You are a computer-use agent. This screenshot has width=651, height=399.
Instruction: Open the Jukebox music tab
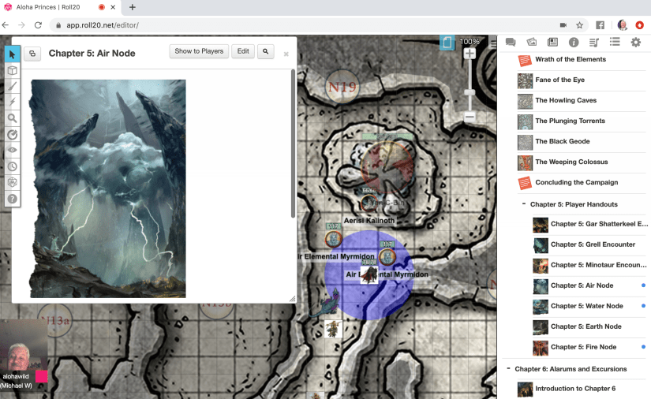pyautogui.click(x=594, y=43)
